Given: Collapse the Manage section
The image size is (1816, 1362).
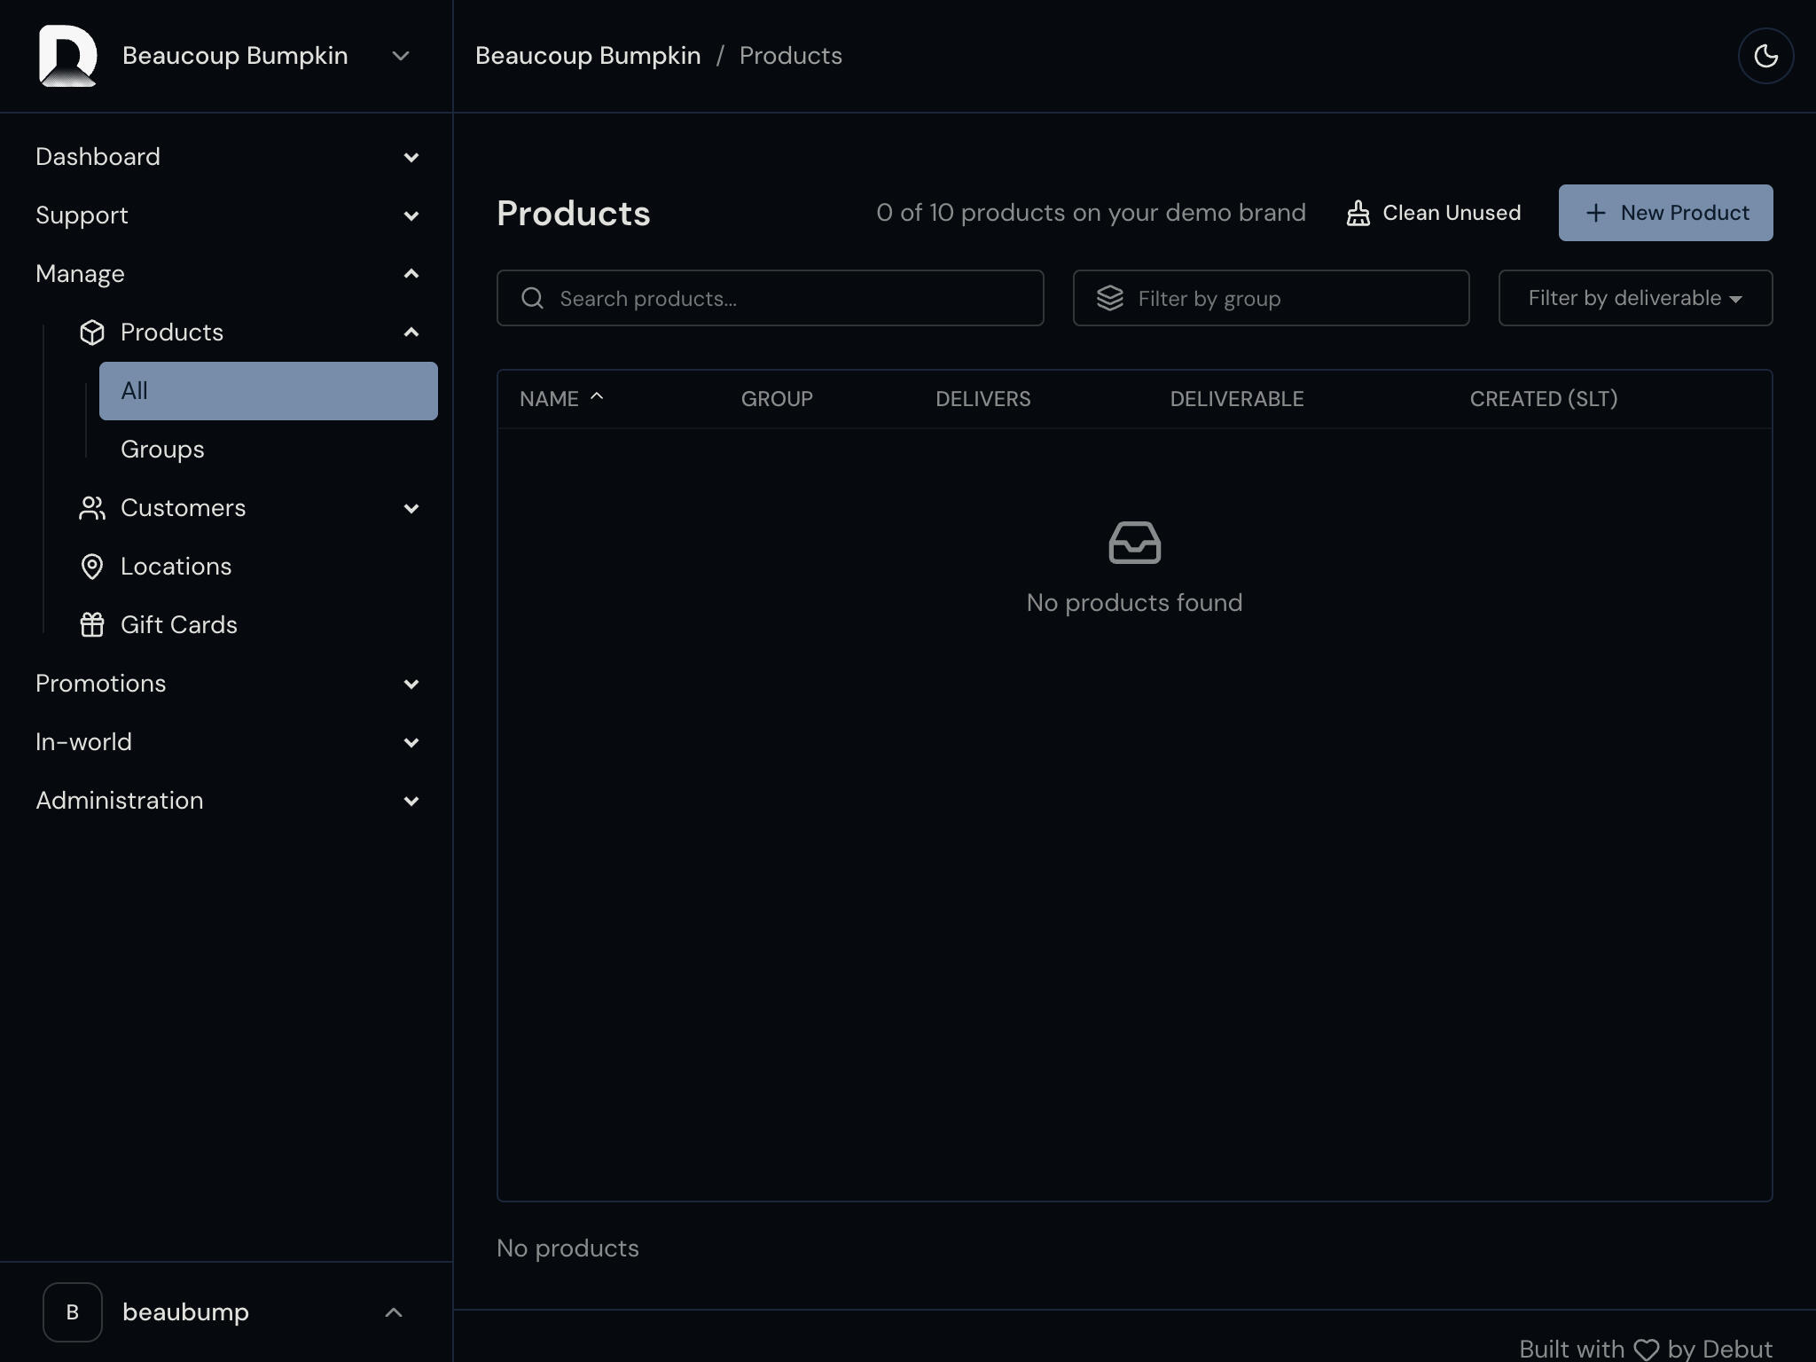Looking at the screenshot, I should (x=227, y=274).
